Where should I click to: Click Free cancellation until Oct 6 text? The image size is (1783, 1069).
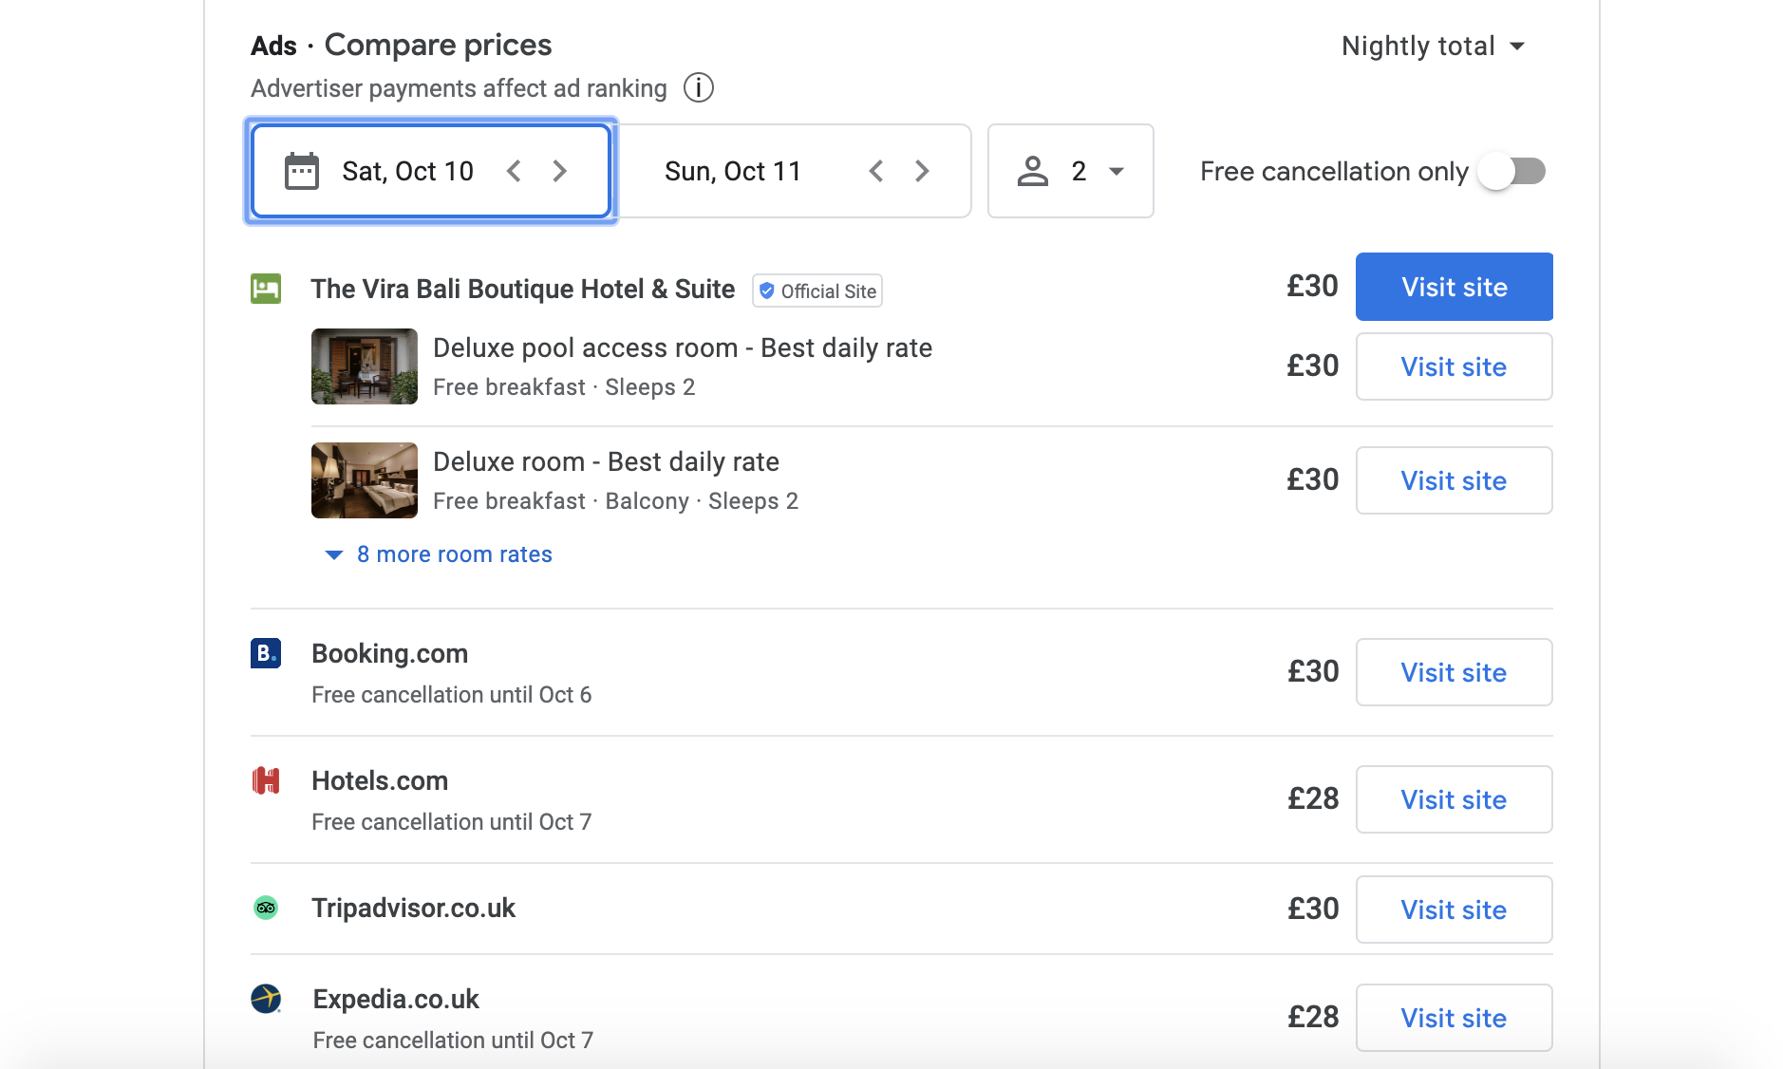pyautogui.click(x=452, y=695)
